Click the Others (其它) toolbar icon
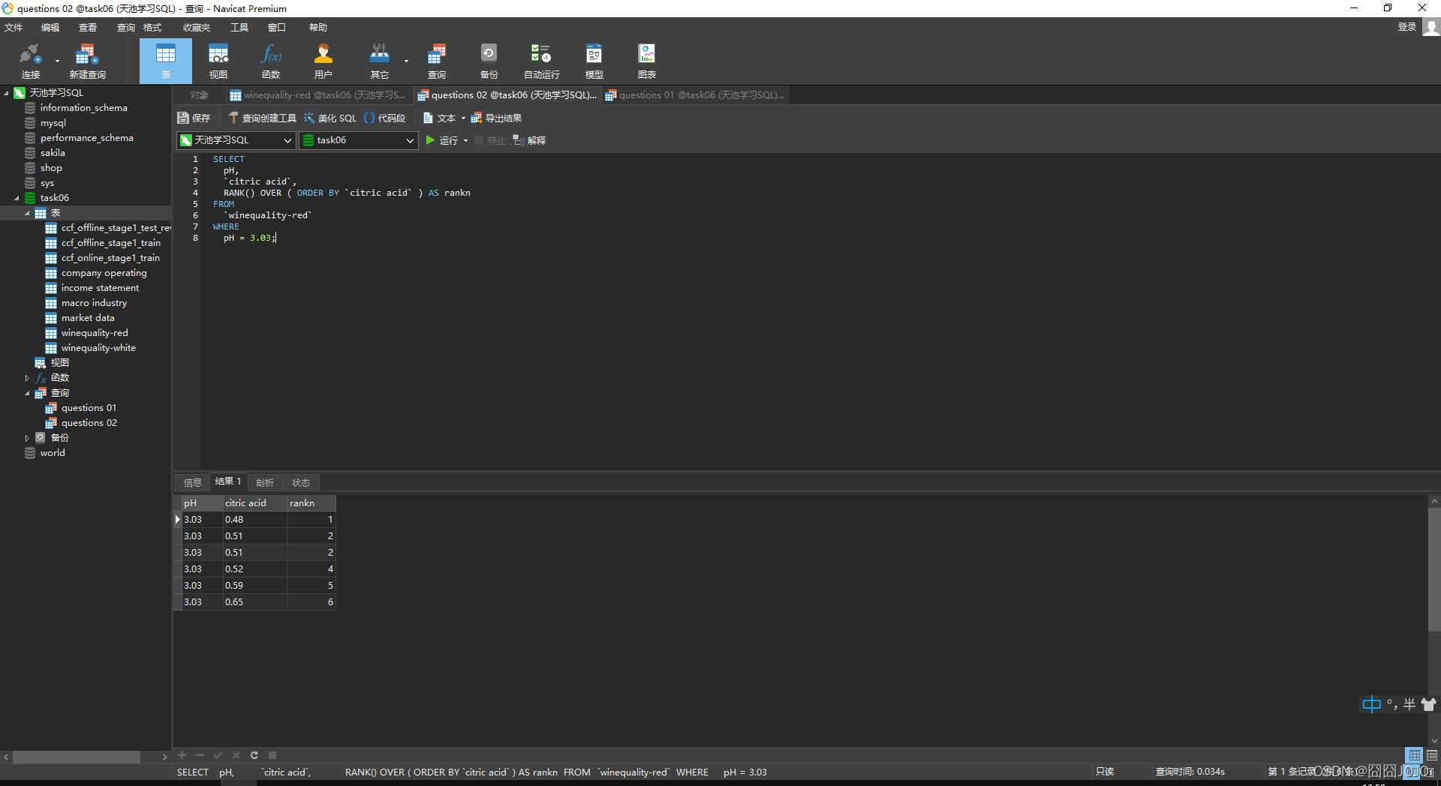The height and width of the screenshot is (786, 1441). pos(380,61)
